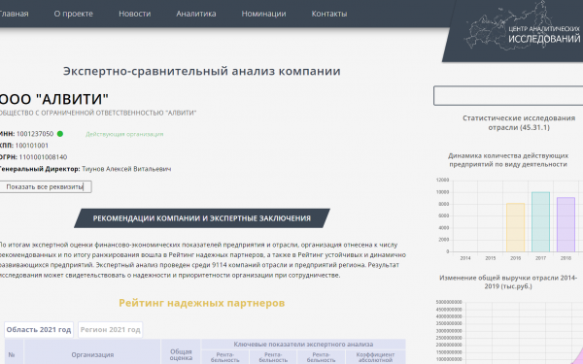Open the О проекте menu item
583x364 pixels.
tap(73, 14)
